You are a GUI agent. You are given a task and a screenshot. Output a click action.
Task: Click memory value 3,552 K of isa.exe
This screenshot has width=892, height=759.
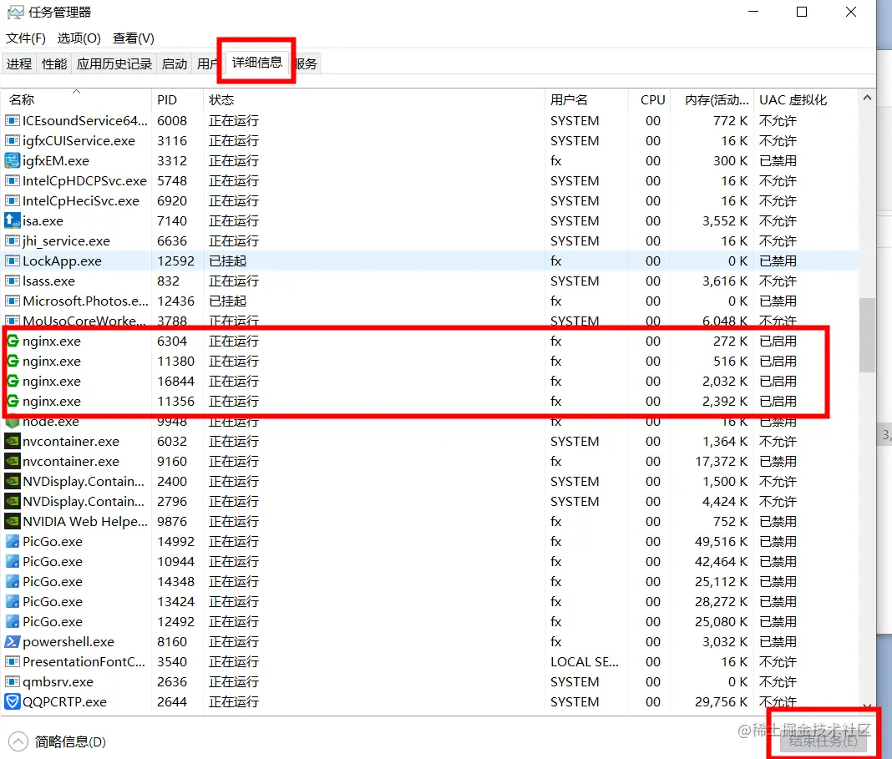(x=725, y=220)
